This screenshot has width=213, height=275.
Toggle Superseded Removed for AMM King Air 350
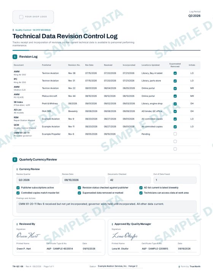click(x=175, y=73)
